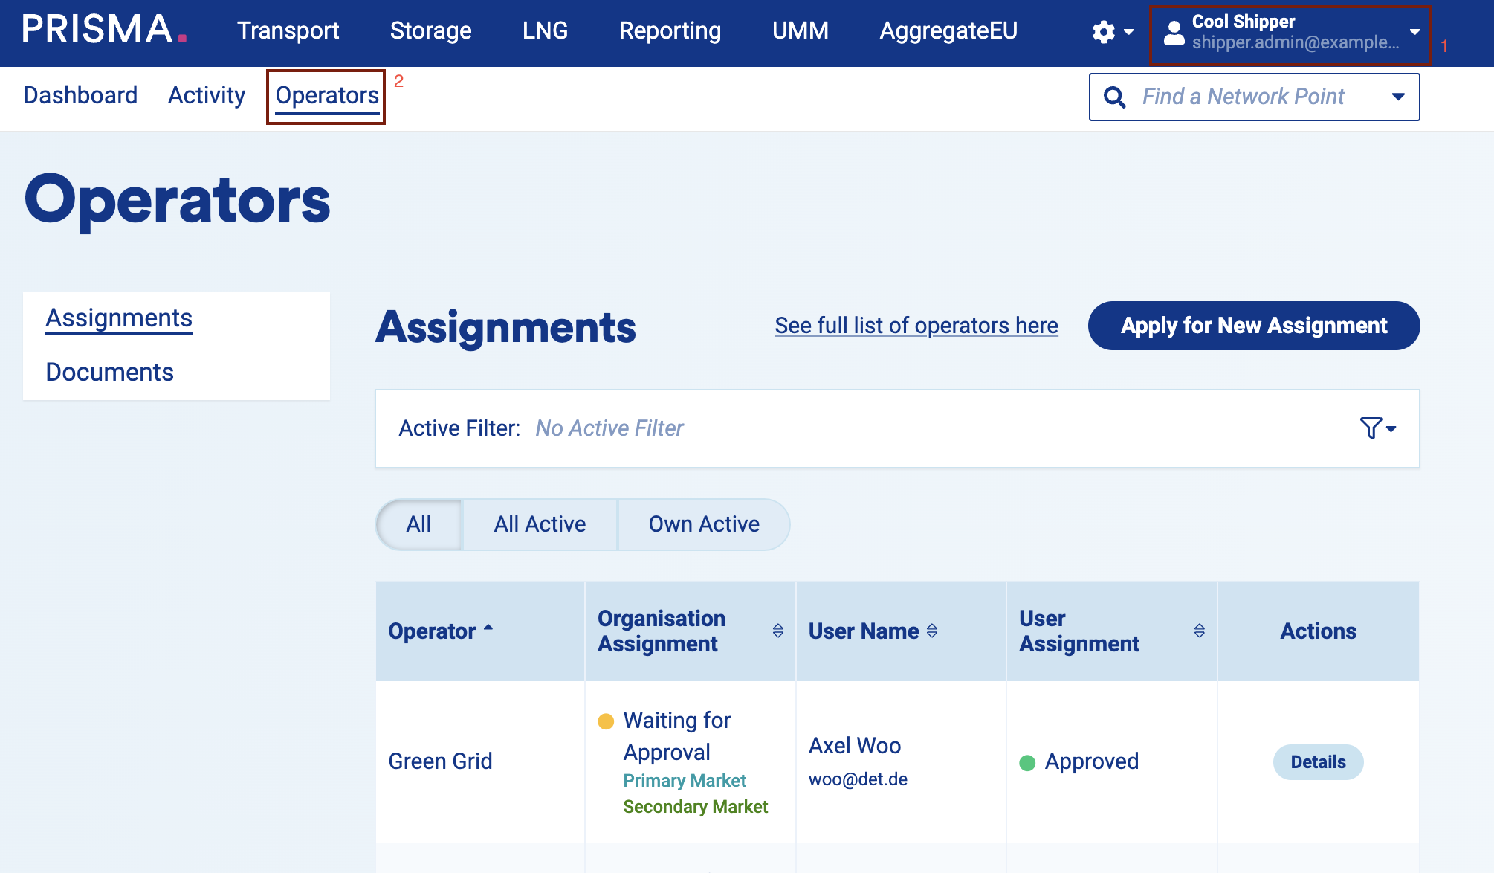1494x873 pixels.
Task: Open Details for Green Grid
Action: click(x=1317, y=762)
